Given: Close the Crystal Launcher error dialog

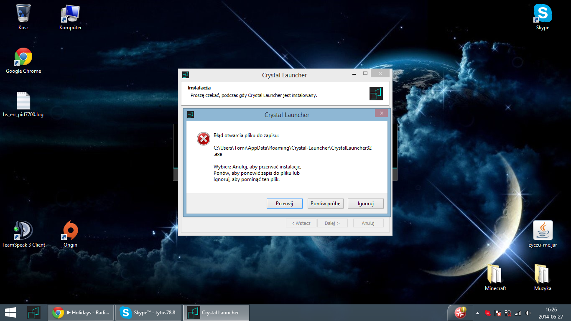Looking at the screenshot, I should [x=381, y=113].
